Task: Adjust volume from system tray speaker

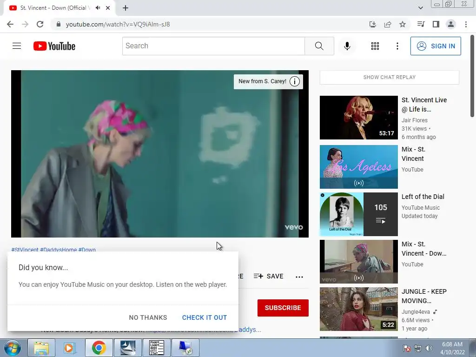Action: pyautogui.click(x=429, y=348)
